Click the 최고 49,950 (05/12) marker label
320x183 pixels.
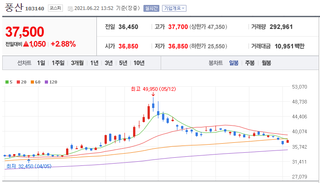pos(153,89)
